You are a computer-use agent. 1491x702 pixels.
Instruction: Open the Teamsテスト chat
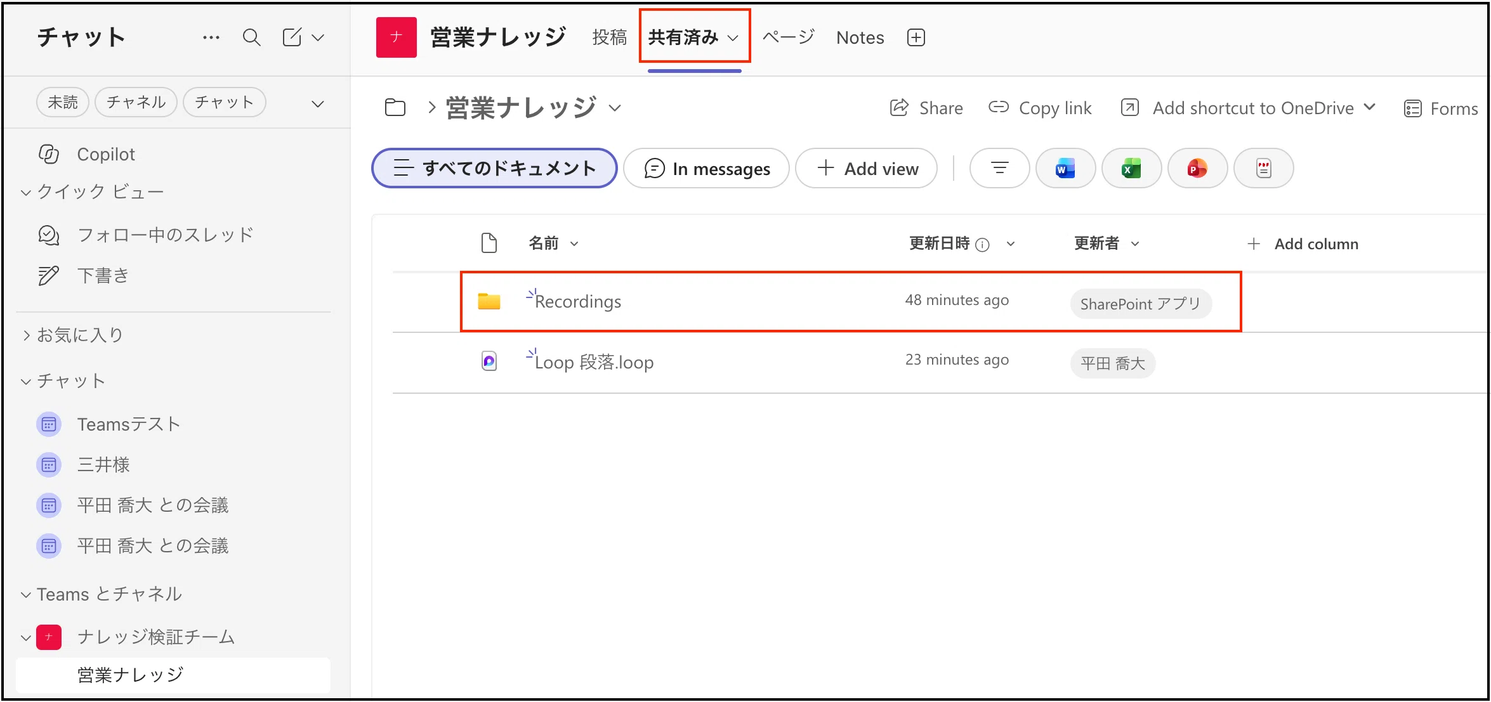(x=129, y=424)
